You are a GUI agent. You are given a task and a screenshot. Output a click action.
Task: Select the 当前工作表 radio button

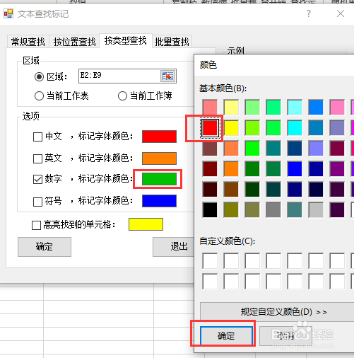[39, 96]
